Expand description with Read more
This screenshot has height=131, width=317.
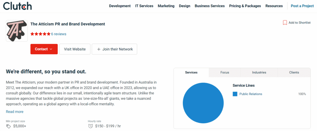(15, 112)
